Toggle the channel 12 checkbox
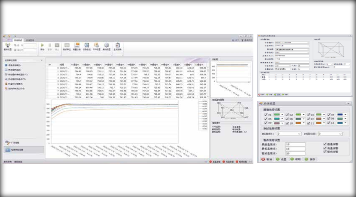The height and width of the screenshot is (197, 356). point(329,123)
